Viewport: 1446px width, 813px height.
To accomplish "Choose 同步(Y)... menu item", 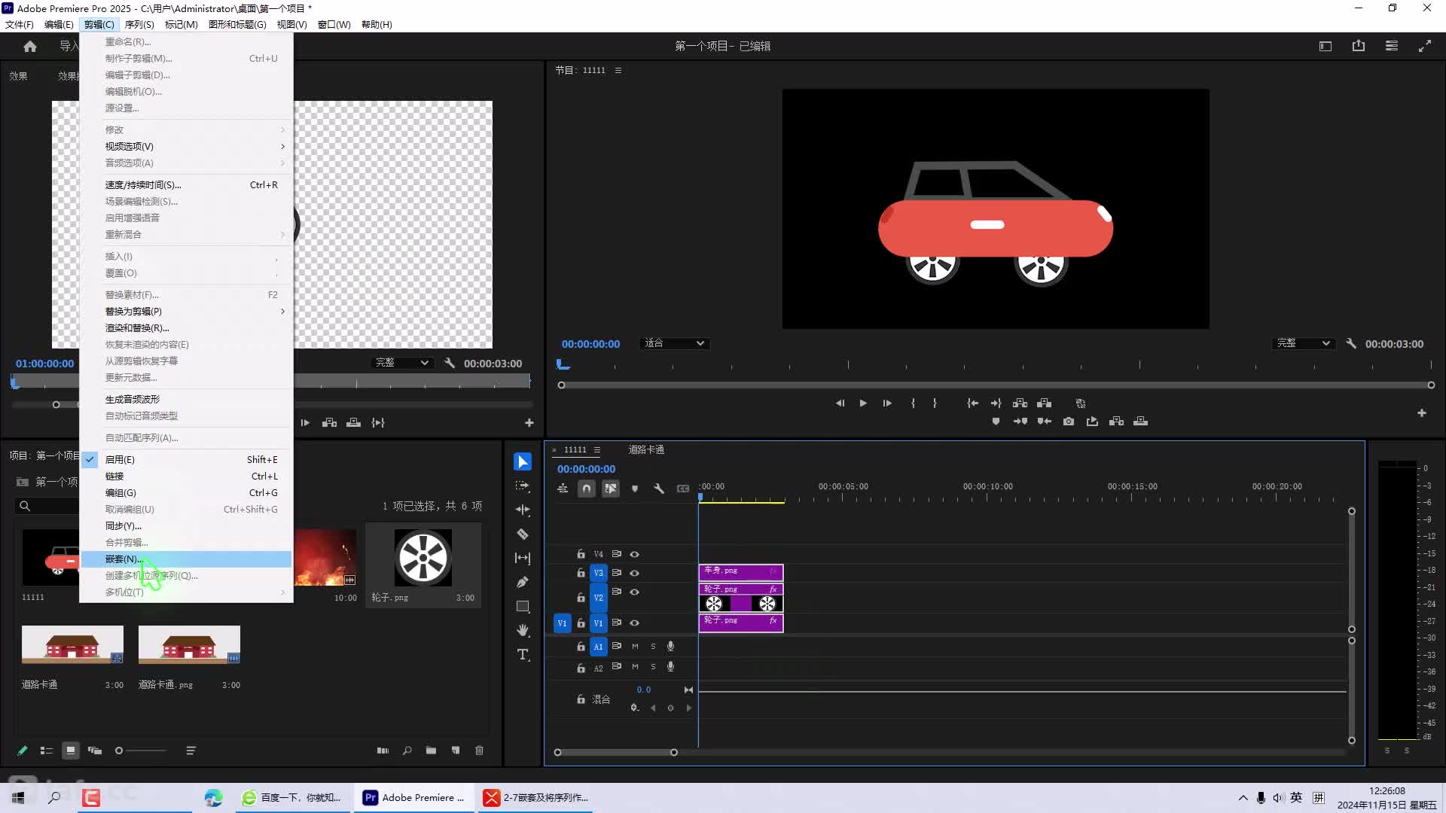I will 186,525.
